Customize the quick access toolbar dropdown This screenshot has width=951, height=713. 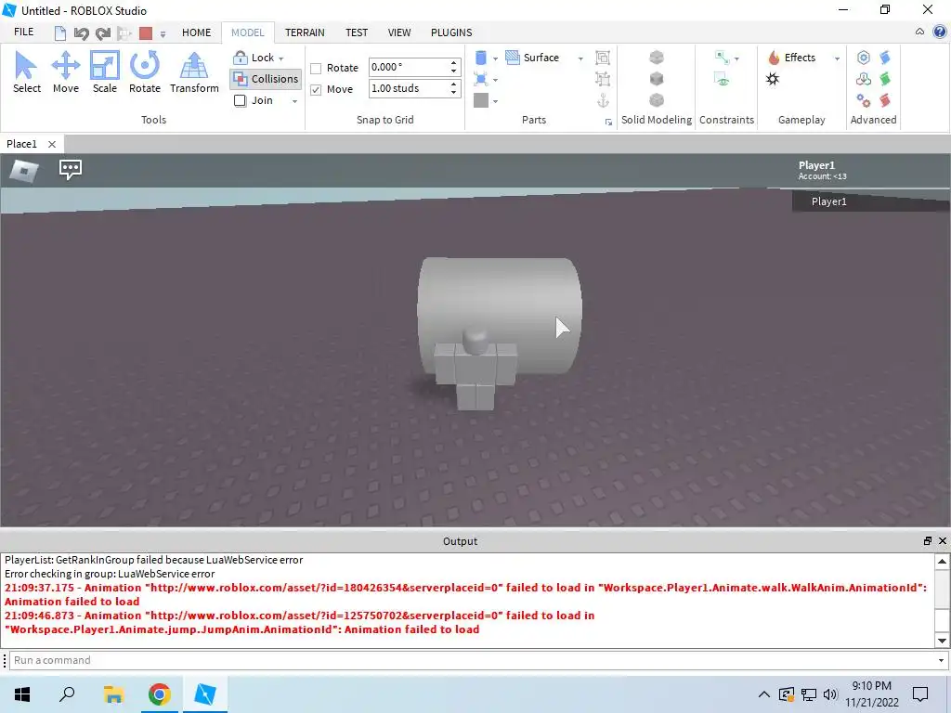coord(163,34)
